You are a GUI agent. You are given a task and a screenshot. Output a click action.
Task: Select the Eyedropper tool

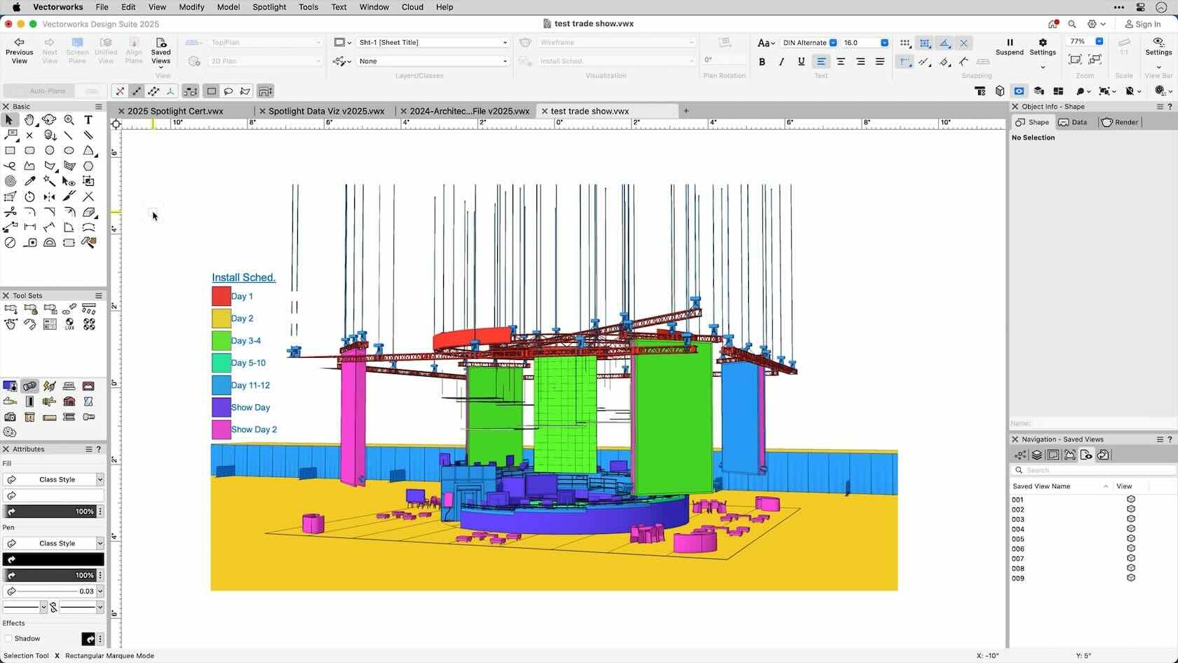click(30, 181)
